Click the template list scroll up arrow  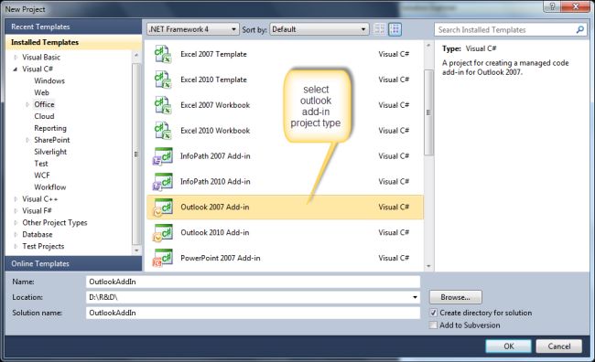428,46
